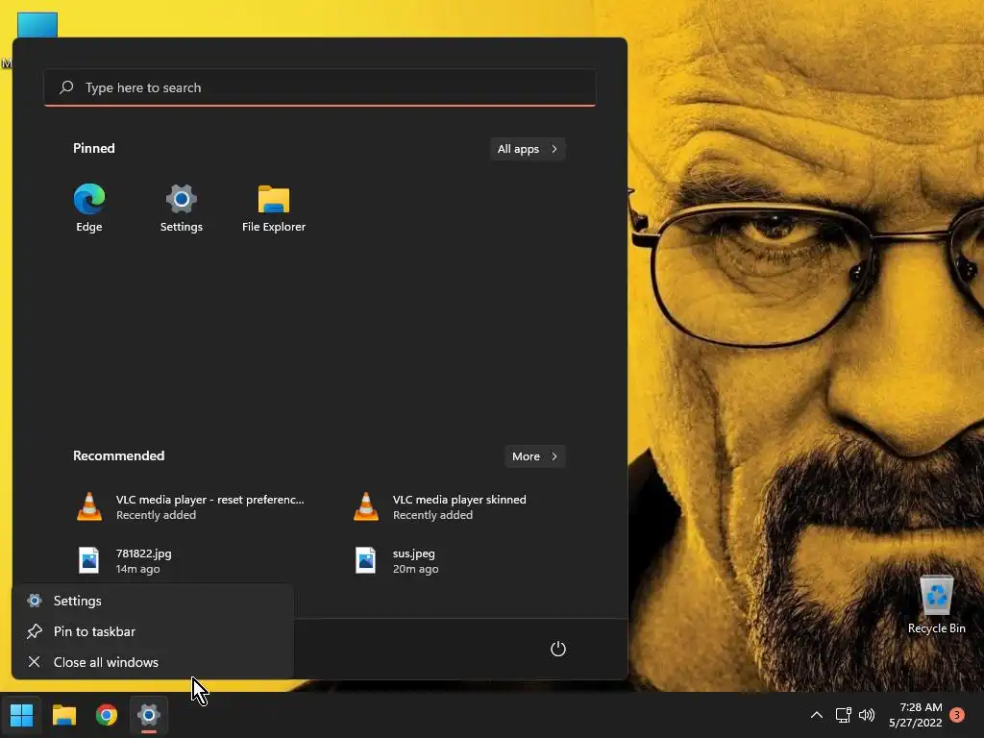Choose Close all windows
This screenshot has width=984, height=738.
[153, 662]
